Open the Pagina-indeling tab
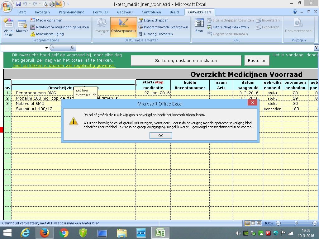The width and height of the screenshot is (319, 239). (72, 12)
